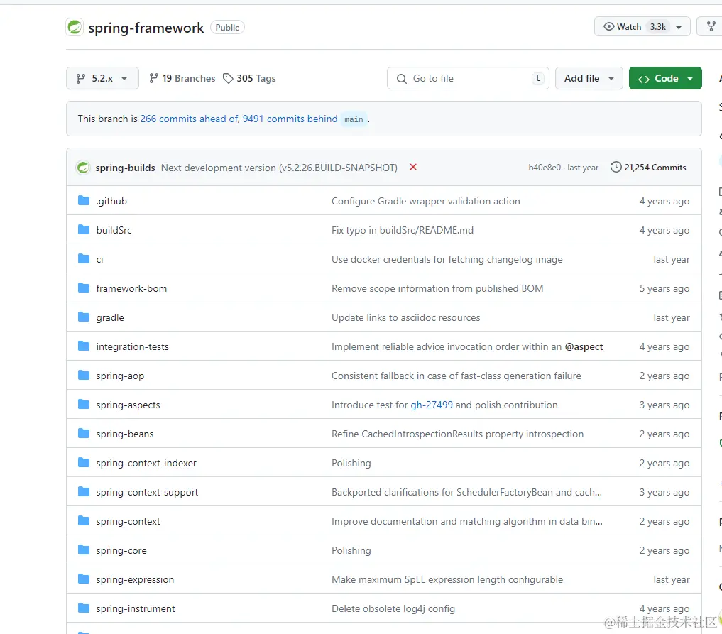Open the spring-framework repository title link
Viewport: 722px width, 634px height.
click(x=146, y=28)
